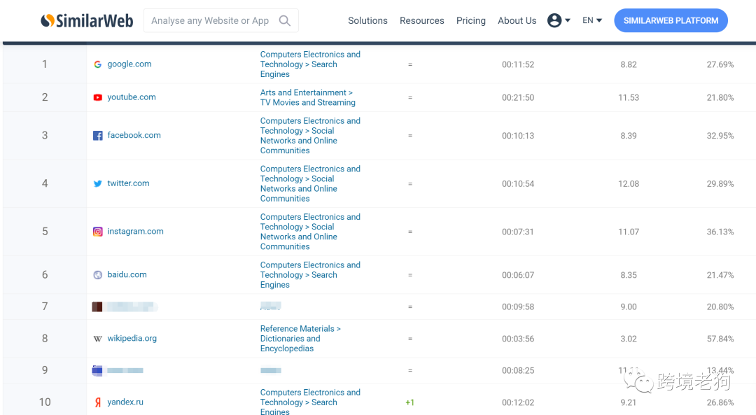Open instagram.com's Social Networks category link

tap(310, 232)
